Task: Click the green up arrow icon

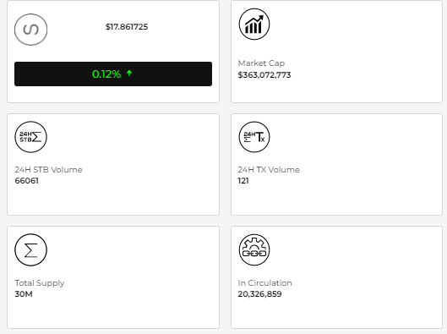Action: click(129, 74)
